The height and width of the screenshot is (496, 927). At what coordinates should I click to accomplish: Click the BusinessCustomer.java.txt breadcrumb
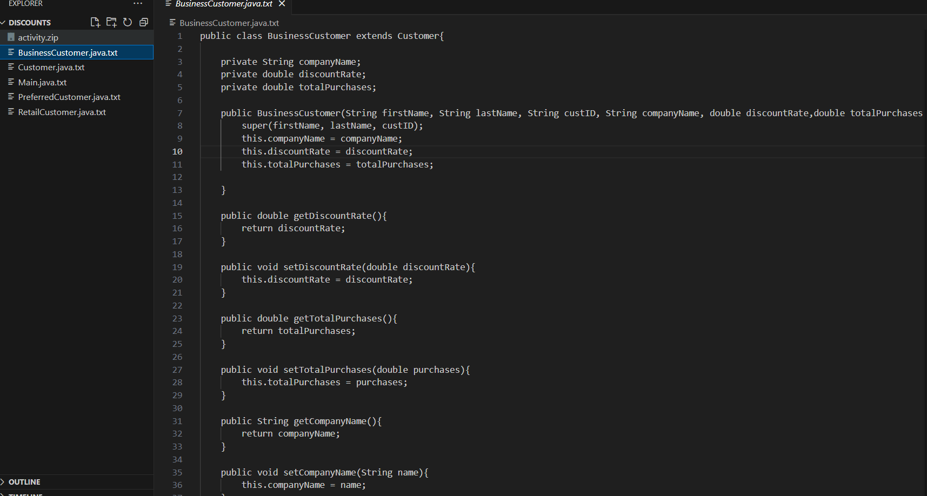229,23
